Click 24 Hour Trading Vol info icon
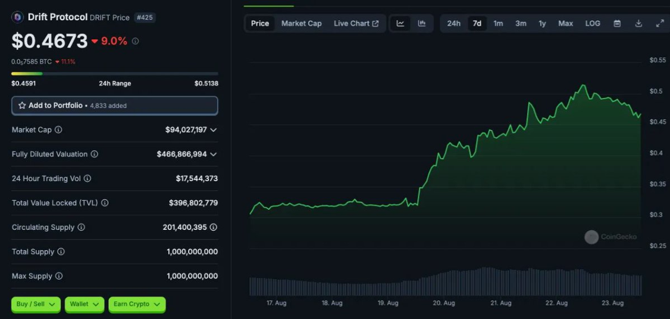This screenshot has width=670, height=319. 87,178
